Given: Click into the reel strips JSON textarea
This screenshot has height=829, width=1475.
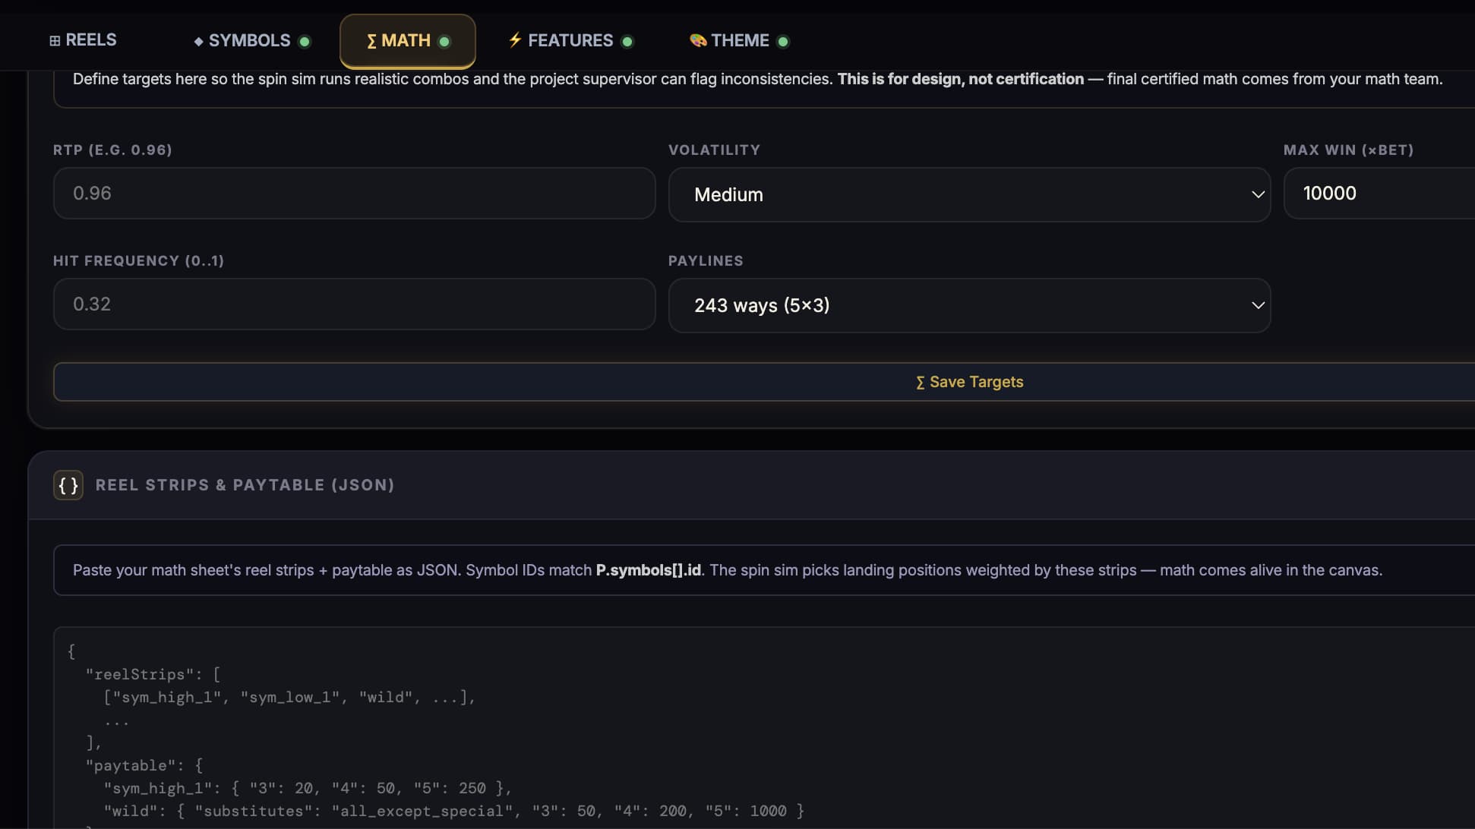Looking at the screenshot, I should point(764,727).
